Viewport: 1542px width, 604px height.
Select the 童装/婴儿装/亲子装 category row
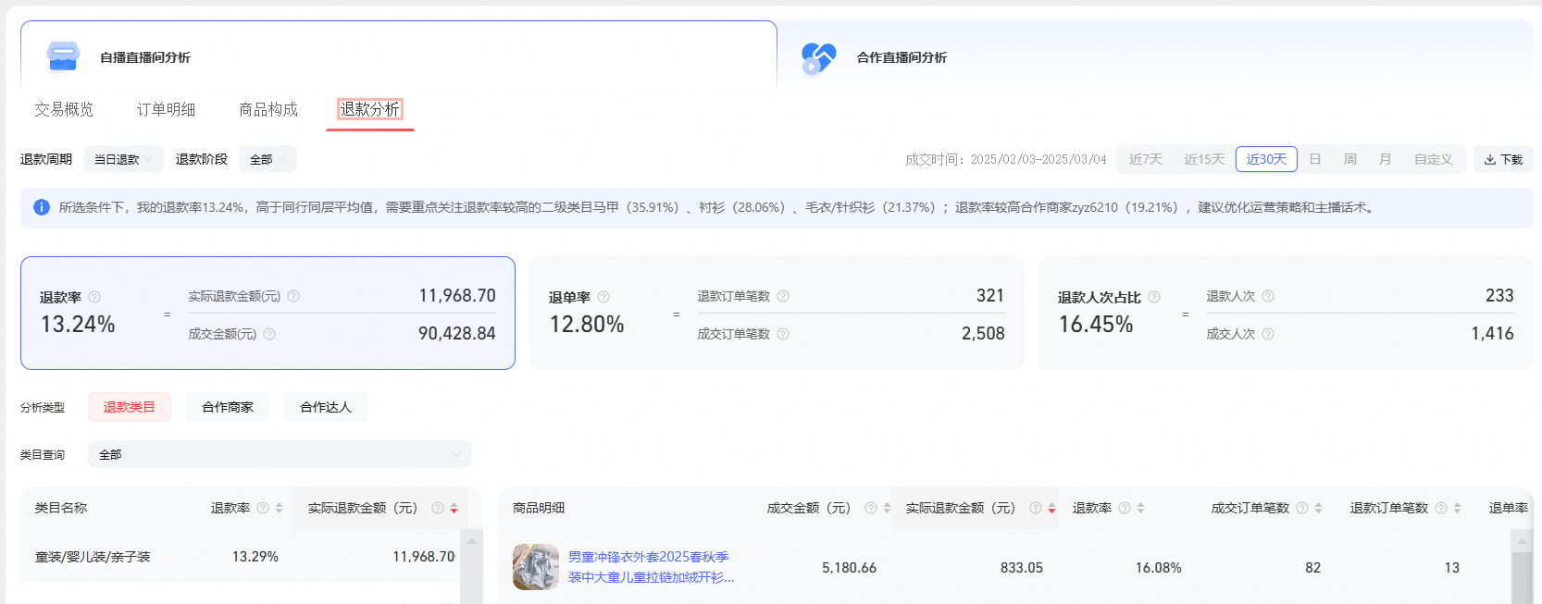(x=240, y=557)
